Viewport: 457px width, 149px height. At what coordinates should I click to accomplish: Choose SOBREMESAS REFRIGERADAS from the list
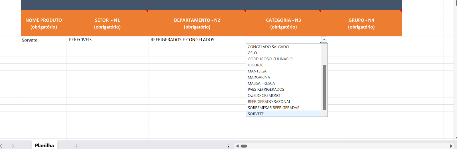pos(273,108)
